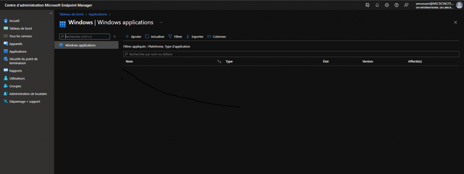This screenshot has height=174, width=464.
Task: Focus the Rechercher par nom ou éditeur field
Action: (x=291, y=54)
